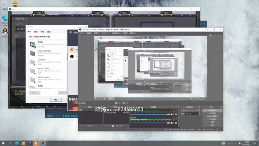Add a new source with plus icon
259x146 pixels.
(x=106, y=126)
